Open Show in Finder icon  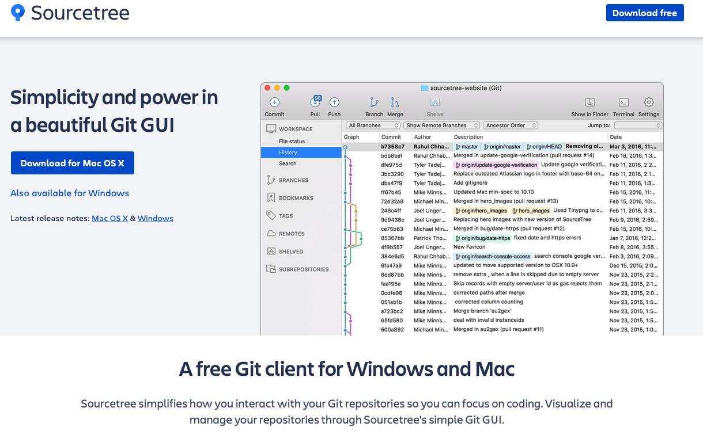(x=590, y=102)
